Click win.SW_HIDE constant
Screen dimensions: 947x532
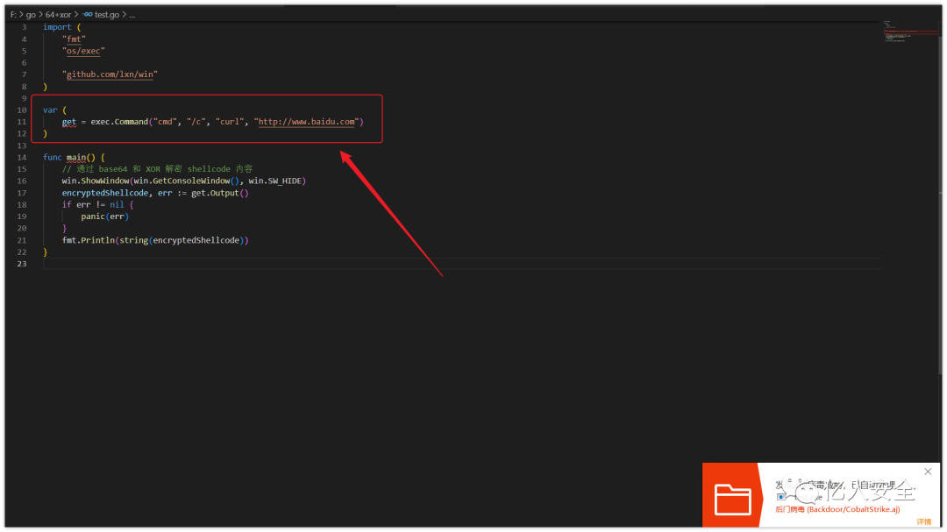[275, 181]
